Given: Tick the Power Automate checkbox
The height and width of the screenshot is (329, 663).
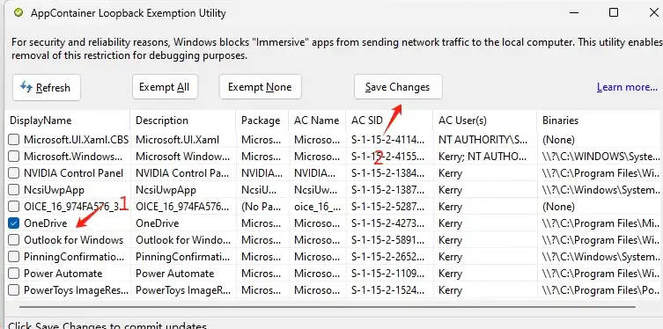Looking at the screenshot, I should (14, 274).
